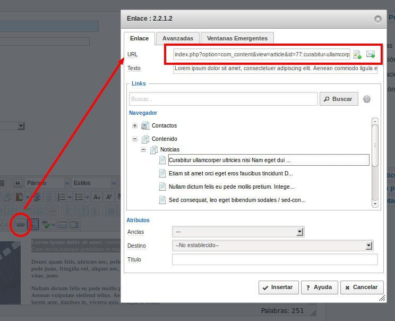Click the Noticias category icon in tree
The height and width of the screenshot is (321, 395).
point(153,149)
